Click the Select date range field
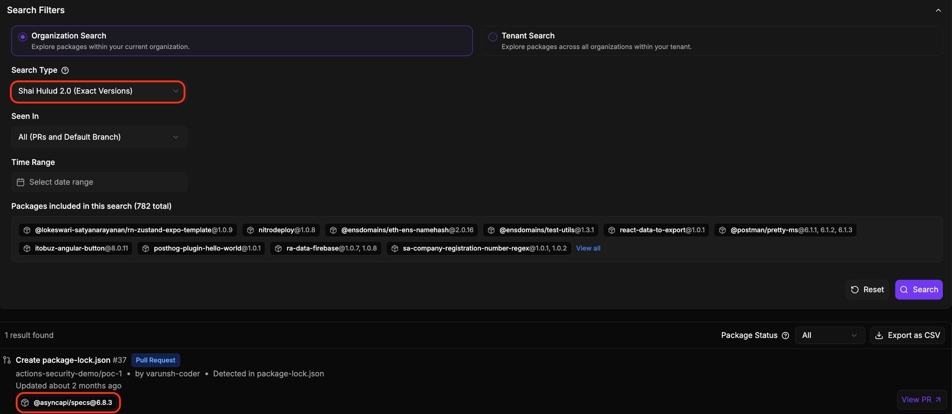 click(x=99, y=182)
